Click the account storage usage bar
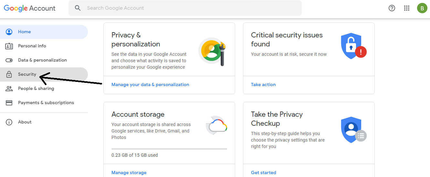The height and width of the screenshot is (177, 430). pos(169,149)
